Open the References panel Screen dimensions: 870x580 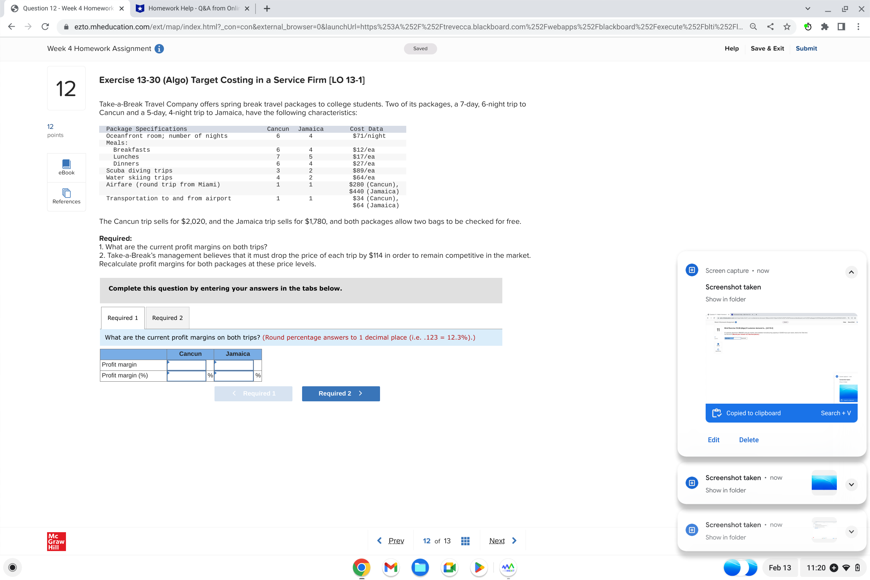pyautogui.click(x=66, y=196)
